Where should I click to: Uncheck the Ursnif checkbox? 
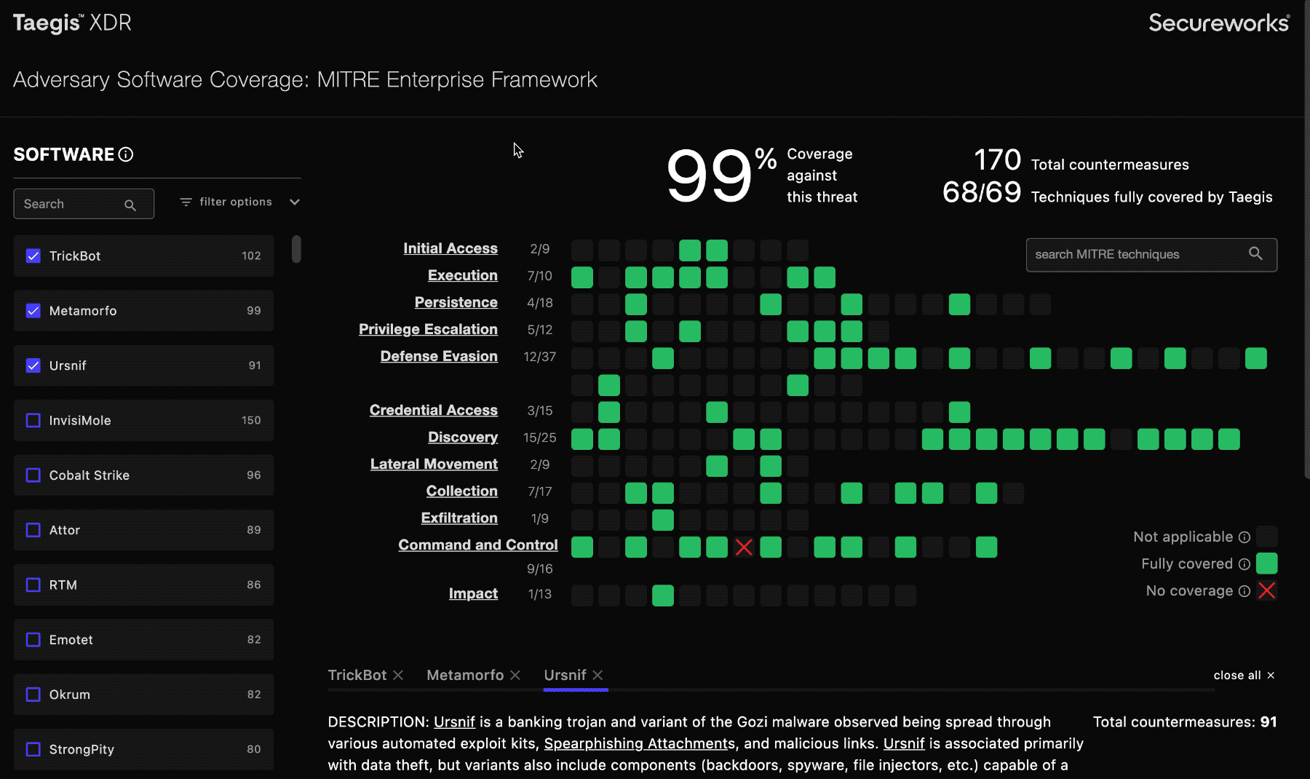[x=33, y=365]
